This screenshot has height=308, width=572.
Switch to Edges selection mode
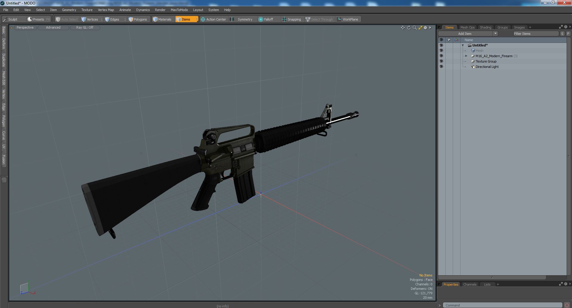[115, 19]
